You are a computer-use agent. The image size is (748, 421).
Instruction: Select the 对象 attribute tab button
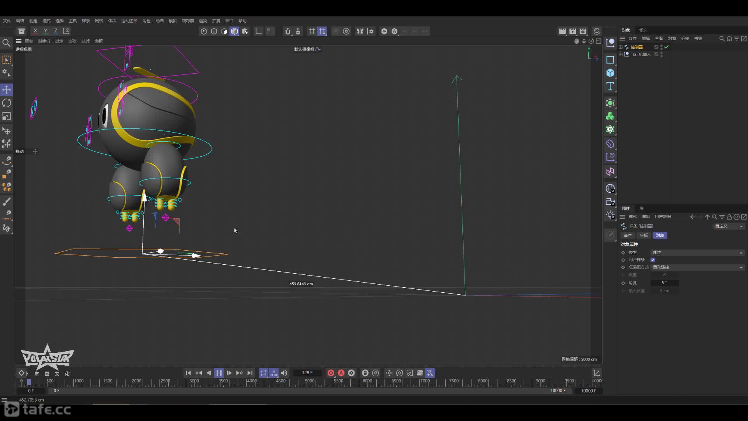tap(660, 235)
